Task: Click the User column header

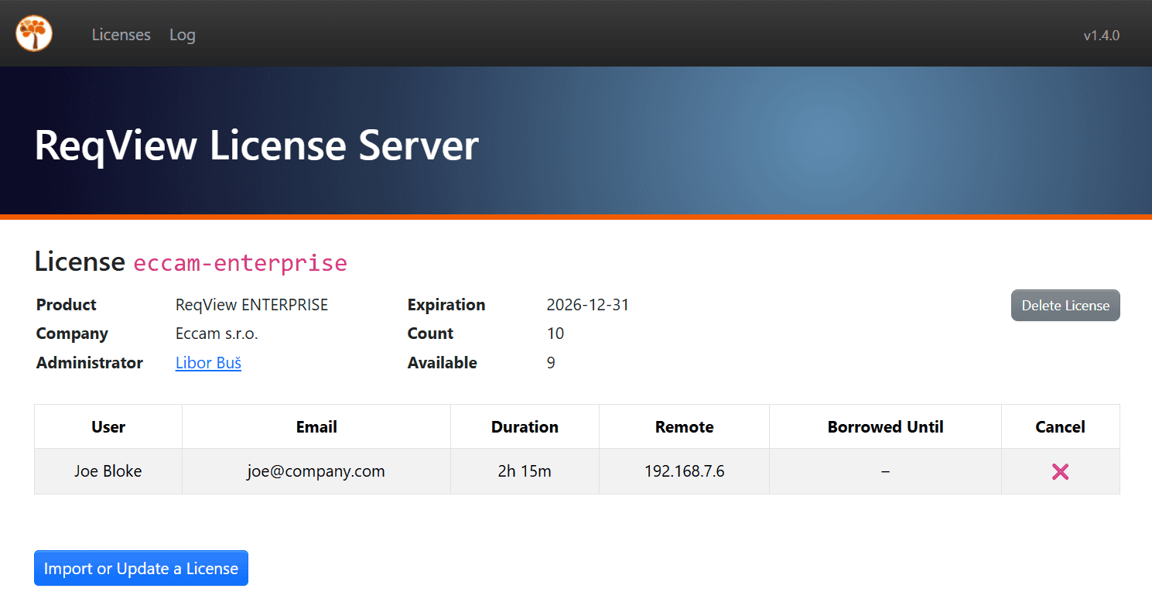Action: click(x=108, y=427)
